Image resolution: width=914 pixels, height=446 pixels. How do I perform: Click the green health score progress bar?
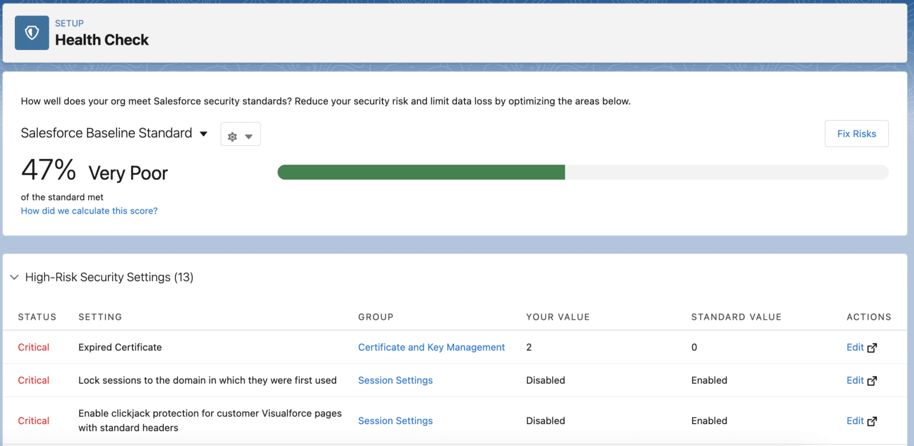click(421, 172)
